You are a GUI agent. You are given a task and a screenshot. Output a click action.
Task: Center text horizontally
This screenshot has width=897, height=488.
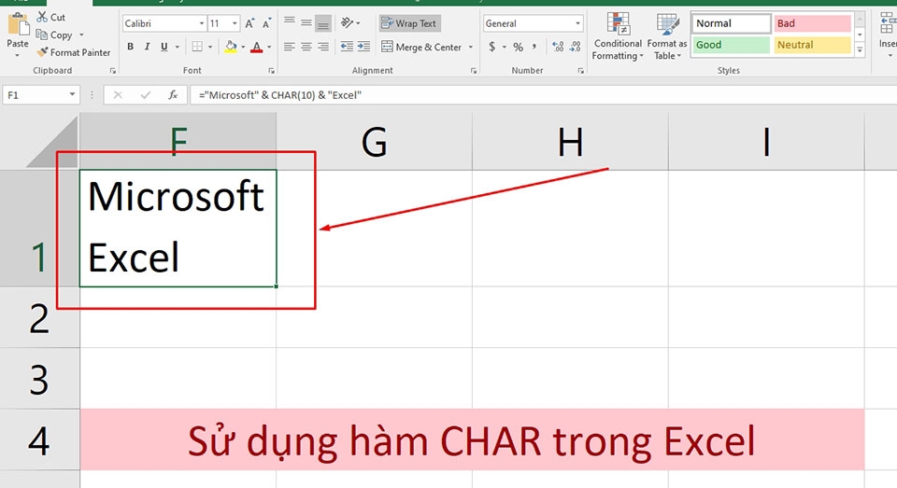(x=306, y=47)
